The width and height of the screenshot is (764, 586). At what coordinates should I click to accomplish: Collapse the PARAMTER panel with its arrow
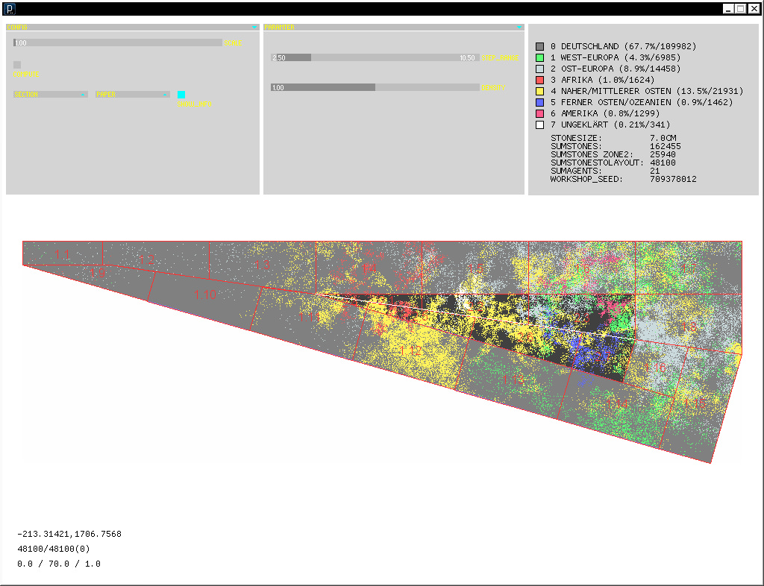[x=519, y=27]
